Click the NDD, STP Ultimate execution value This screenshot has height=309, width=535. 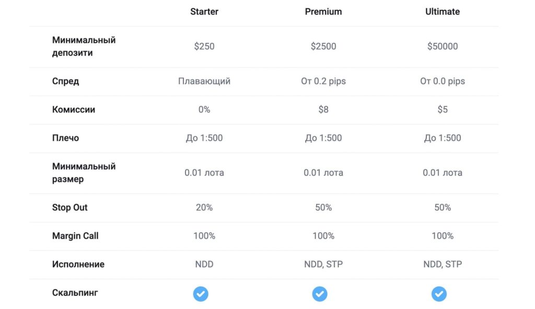point(442,264)
